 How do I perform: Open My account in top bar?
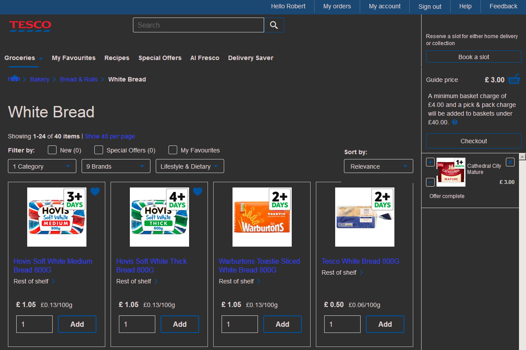point(384,7)
